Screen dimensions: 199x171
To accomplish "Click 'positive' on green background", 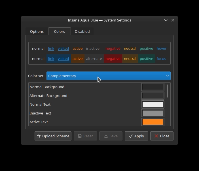I will pos(147,59).
